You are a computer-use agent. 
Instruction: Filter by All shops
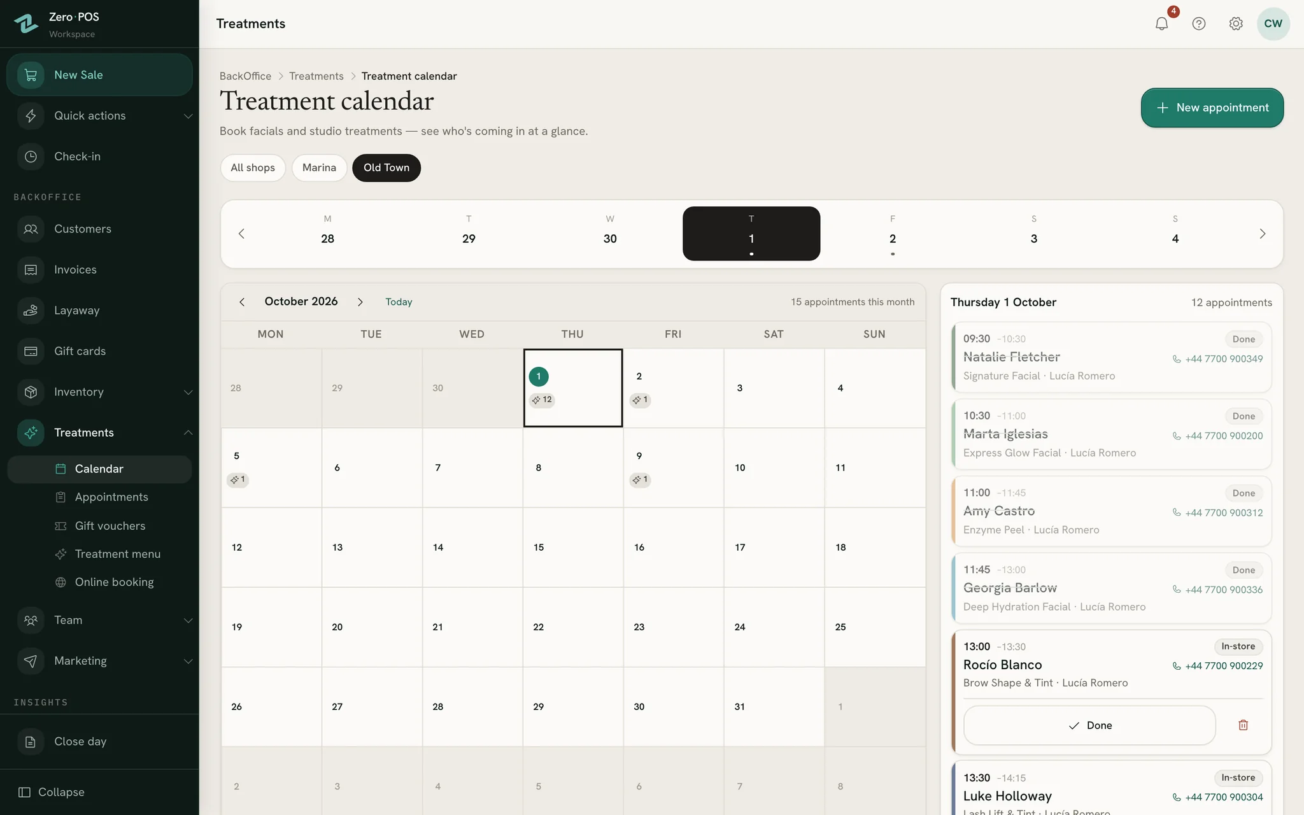(253, 167)
